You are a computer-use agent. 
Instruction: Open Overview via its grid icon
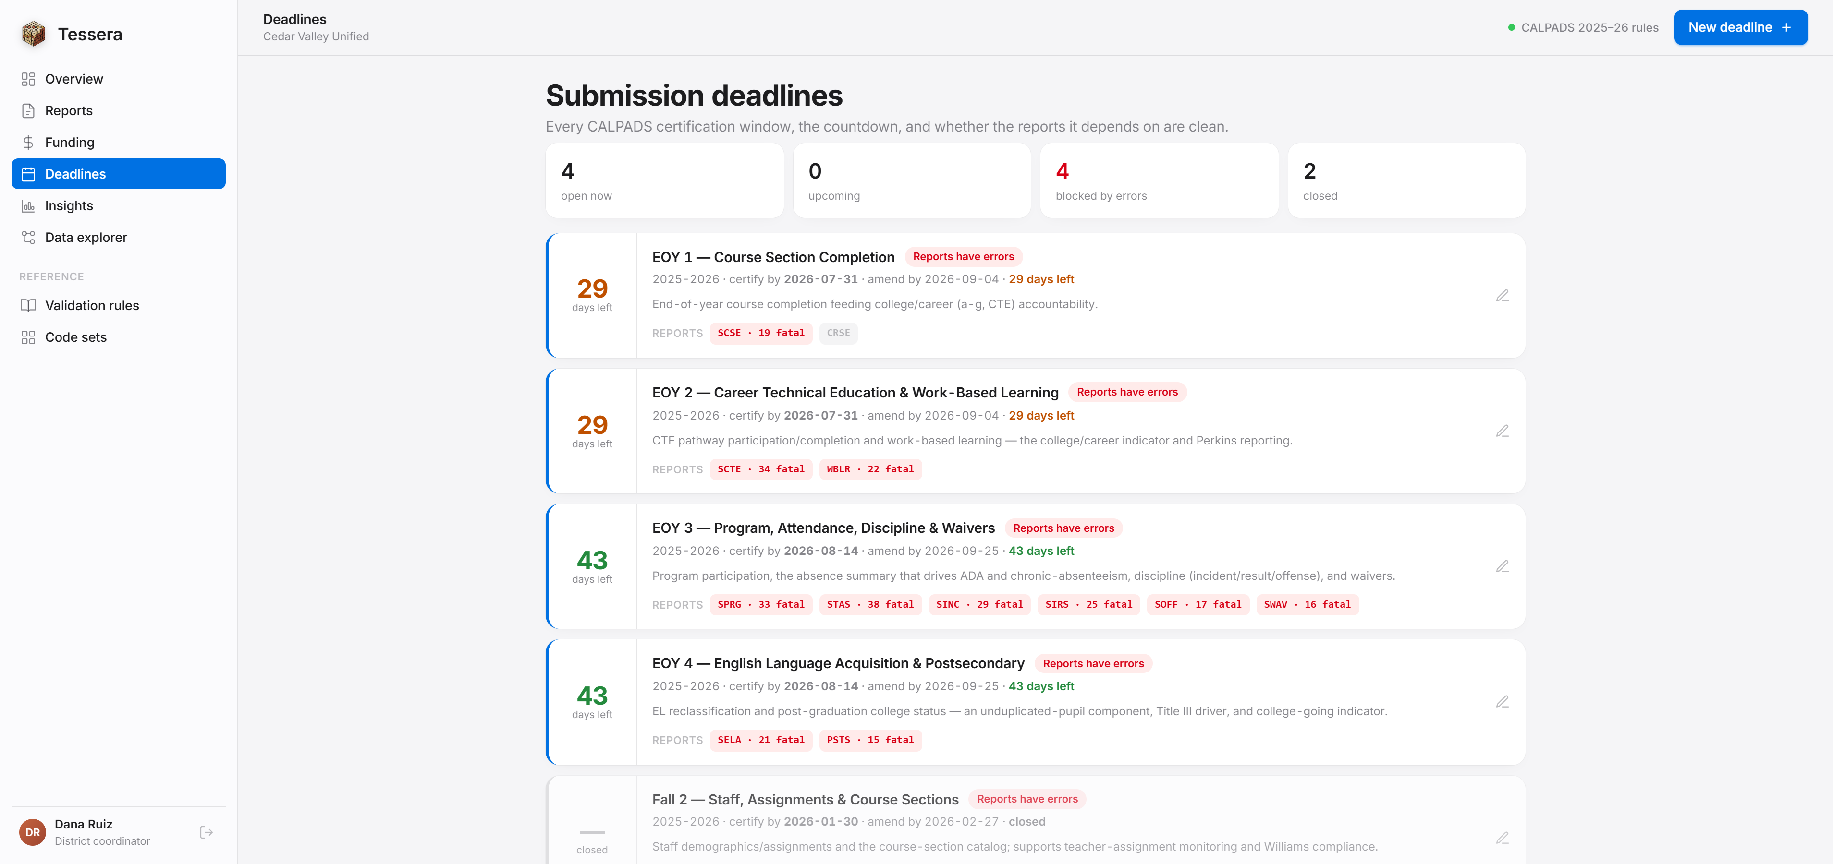point(28,79)
